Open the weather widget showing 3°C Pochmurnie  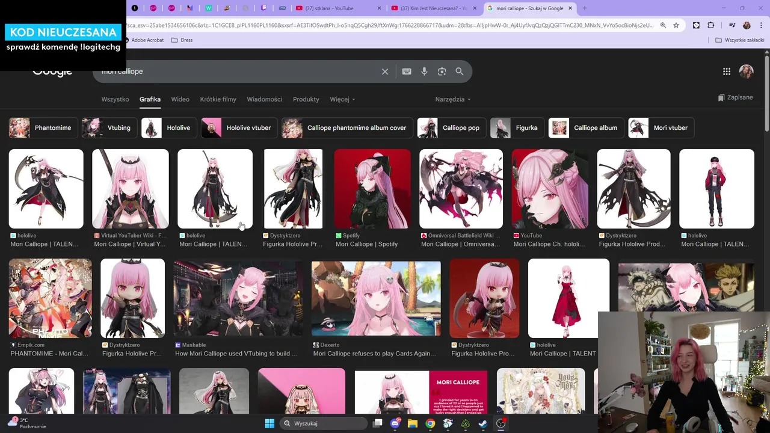(x=26, y=423)
